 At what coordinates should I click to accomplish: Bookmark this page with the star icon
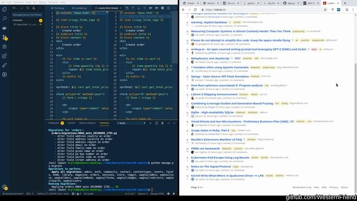[325, 10]
